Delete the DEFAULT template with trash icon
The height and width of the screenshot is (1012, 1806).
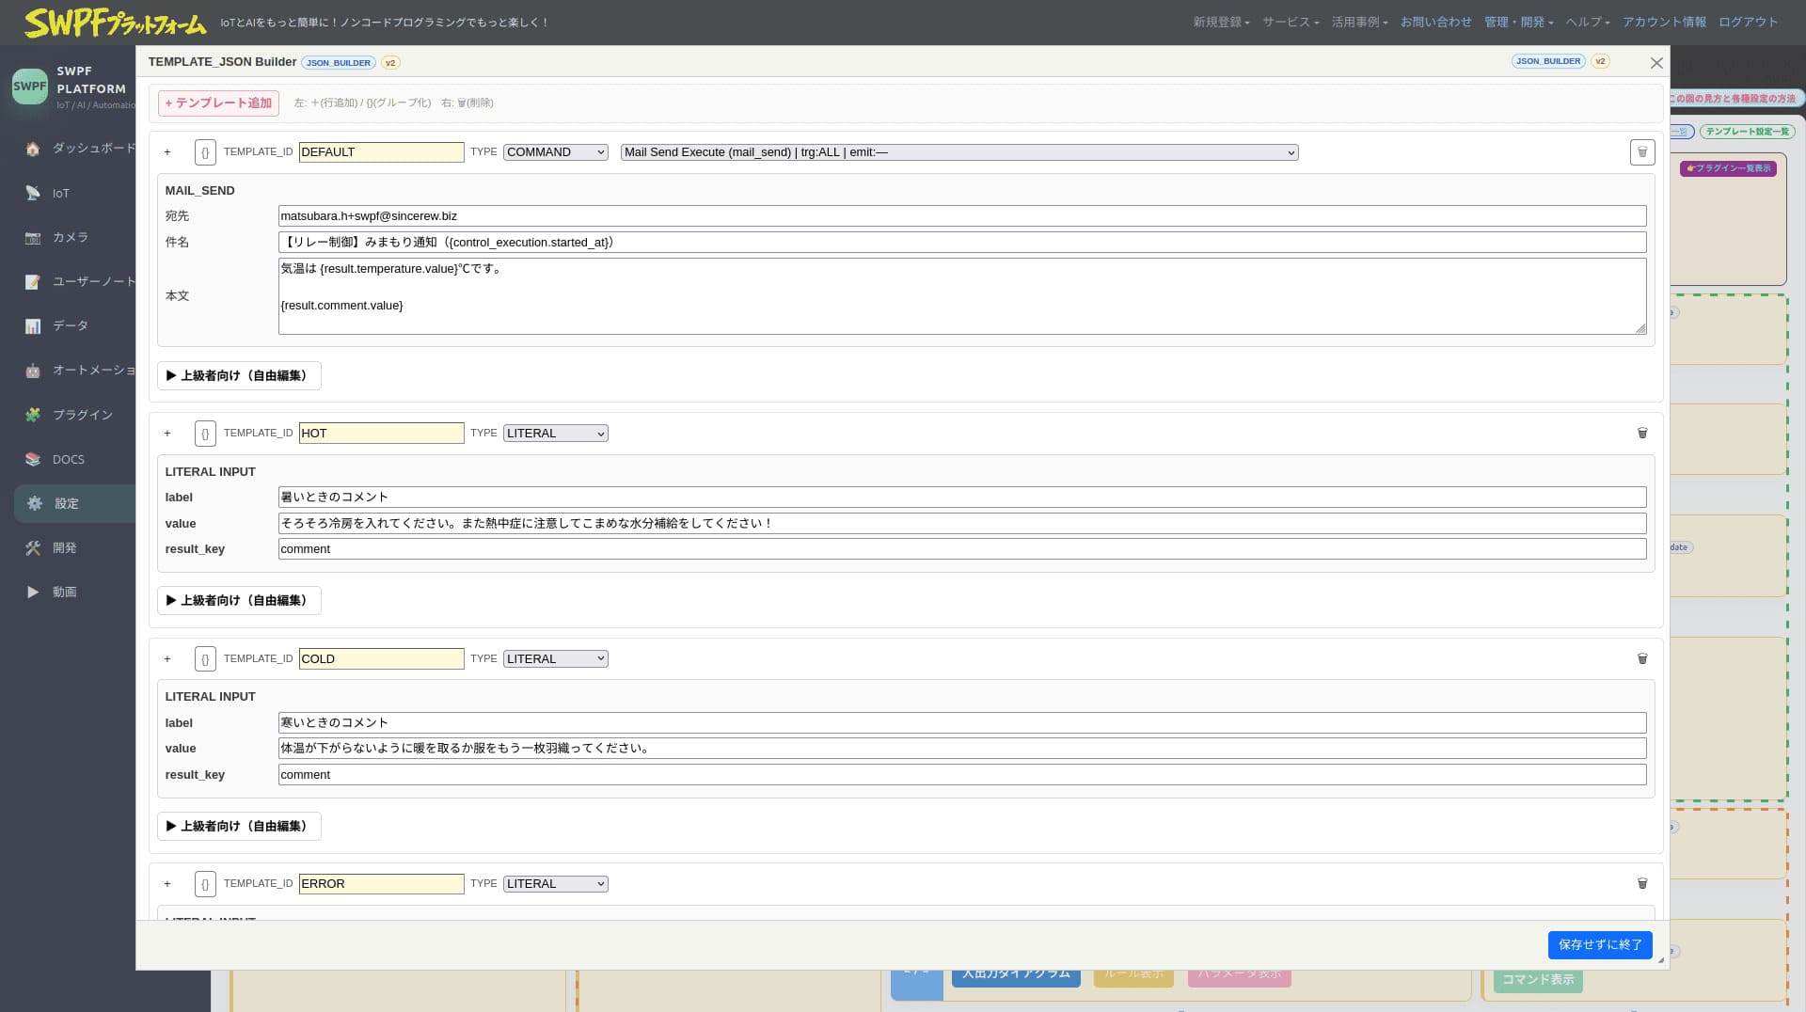click(x=1642, y=152)
